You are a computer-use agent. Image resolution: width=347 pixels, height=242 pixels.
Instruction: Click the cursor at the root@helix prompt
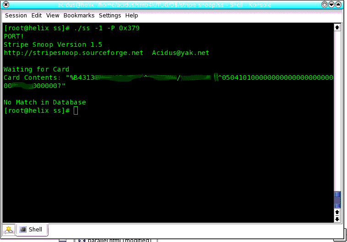point(76,111)
